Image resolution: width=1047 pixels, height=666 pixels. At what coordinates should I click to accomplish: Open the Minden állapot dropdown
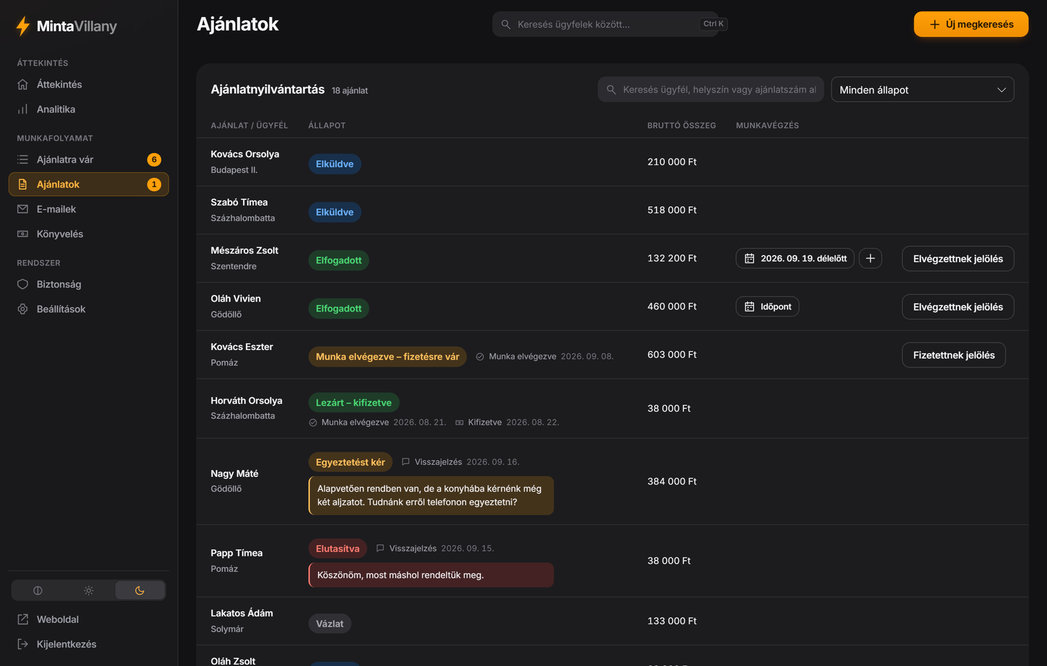[923, 90]
